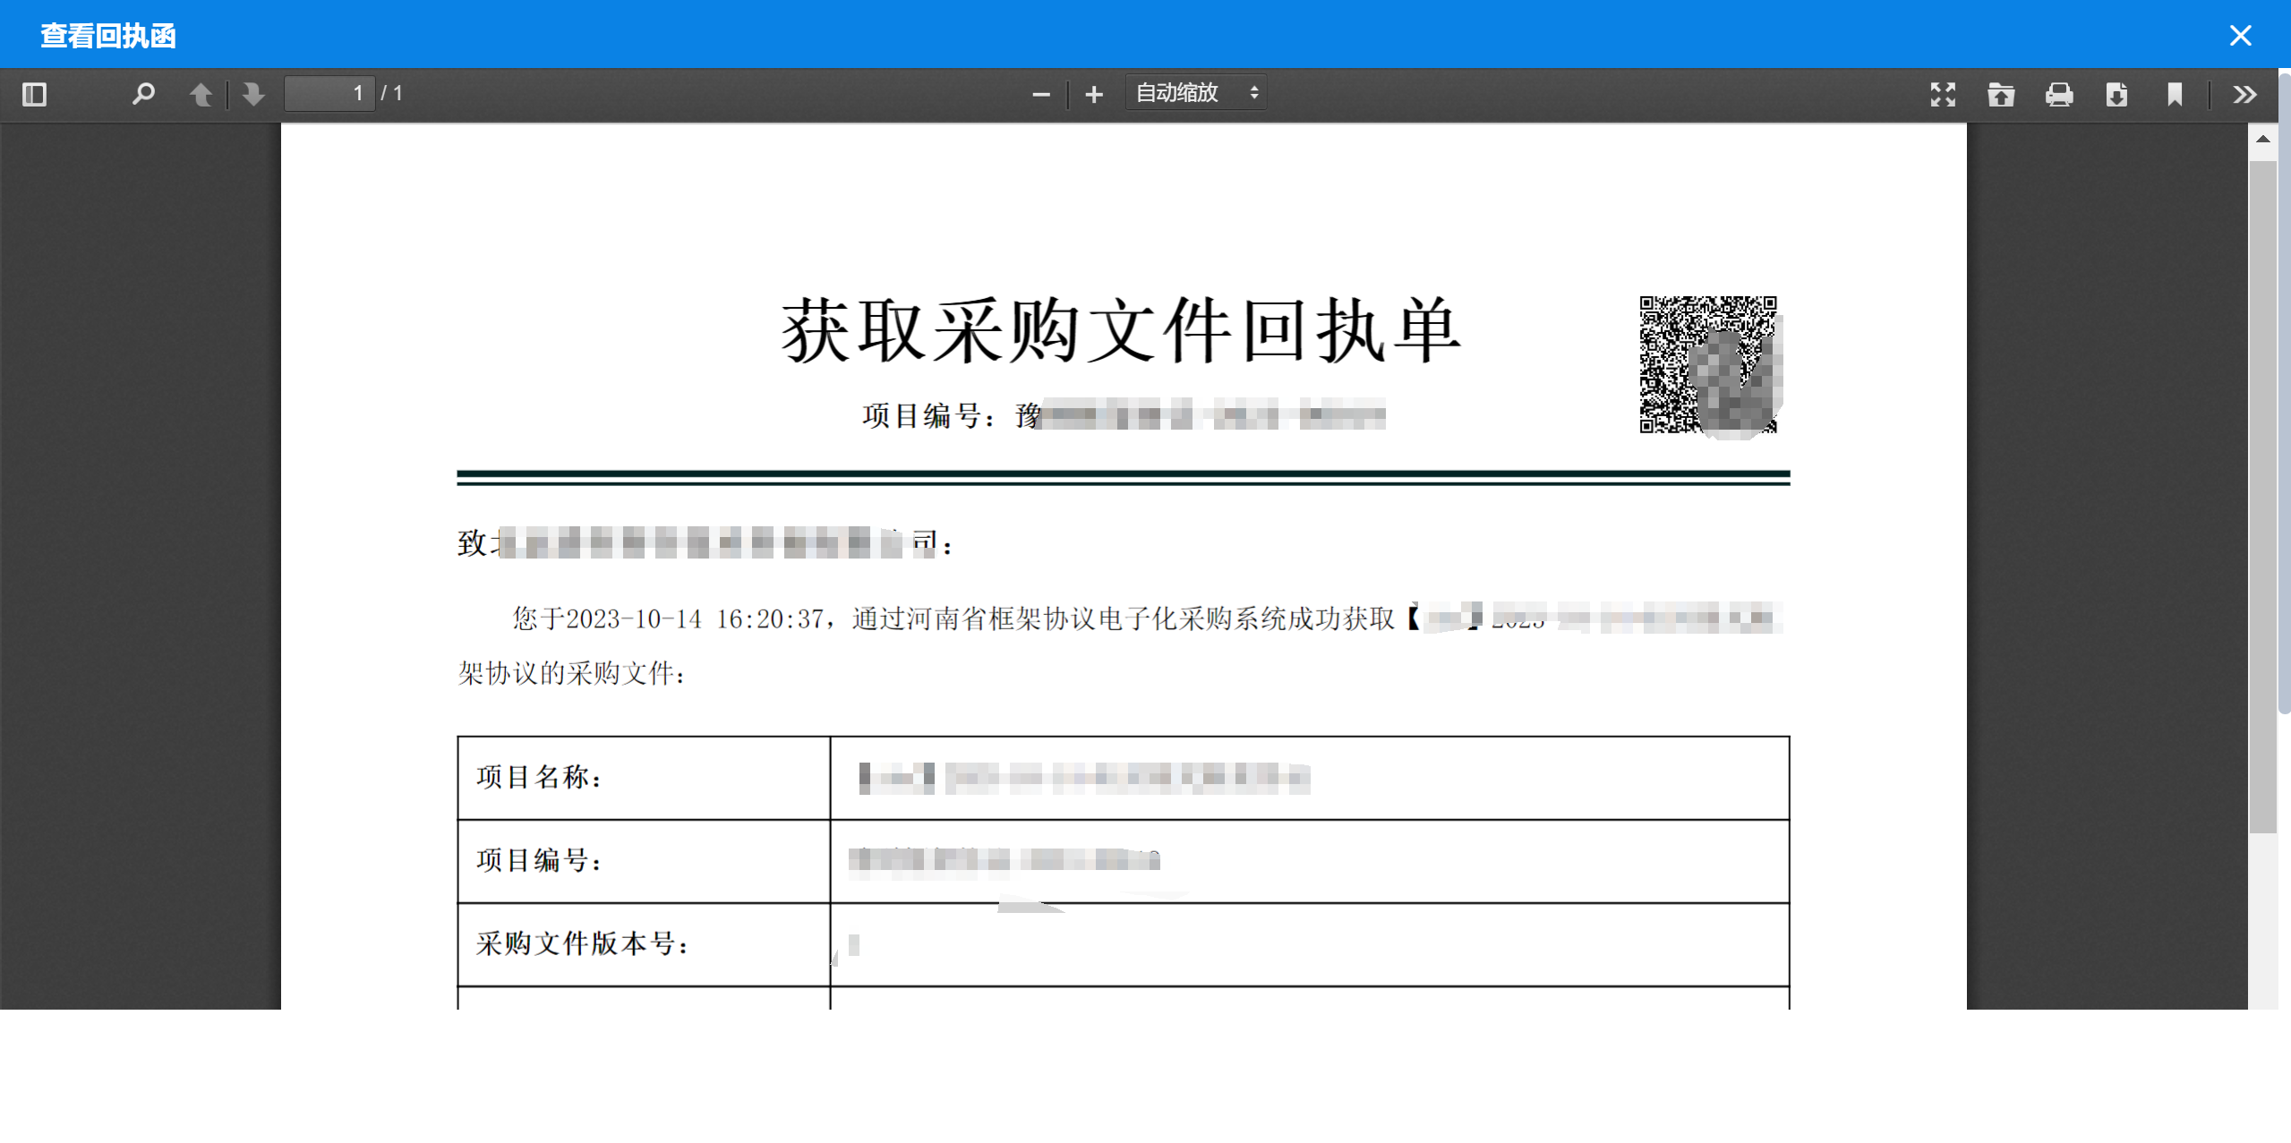Go to previous page arrow
This screenshot has height=1143, width=2291.
pos(201,94)
